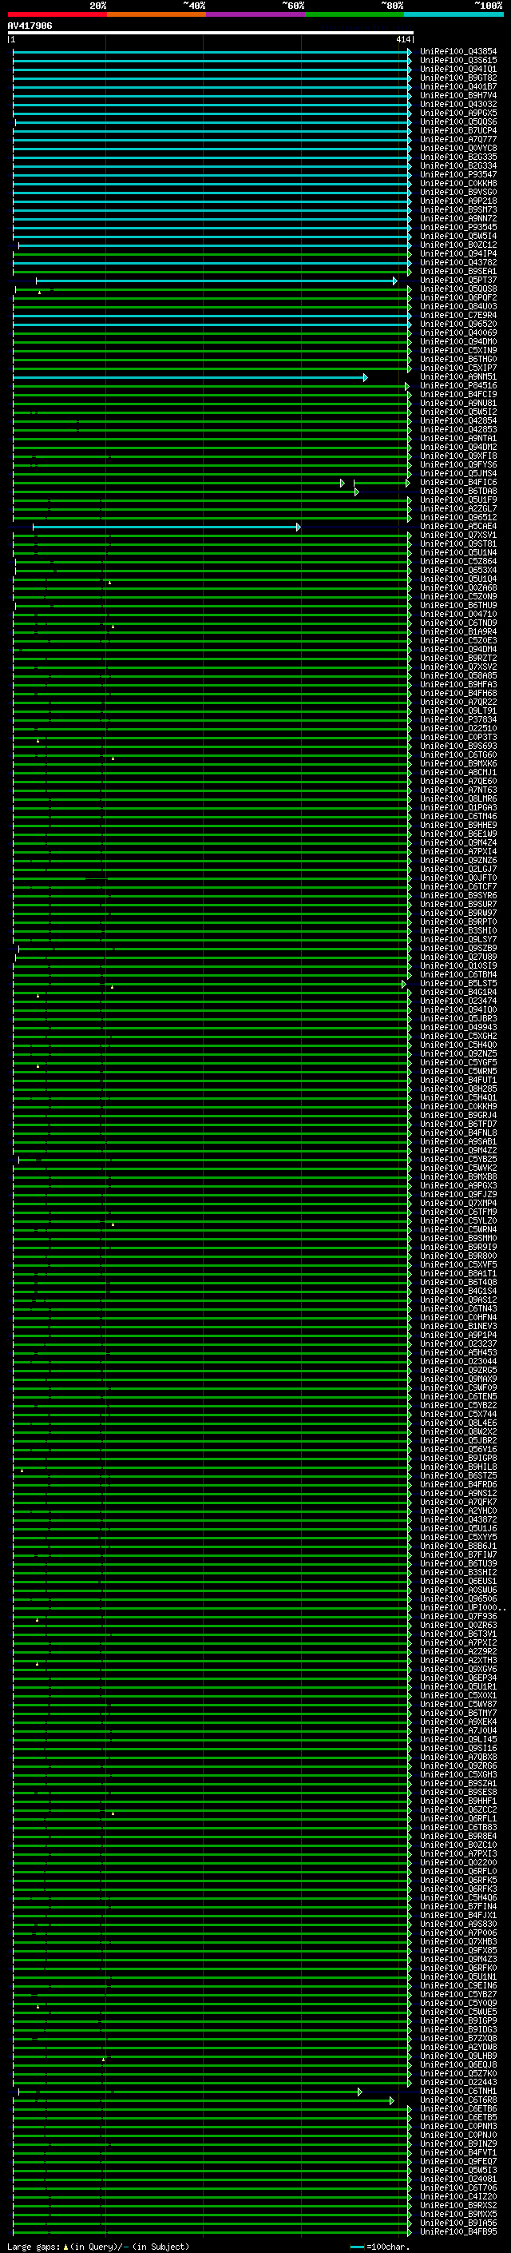Open hit UniRef100_B4FUT1
This screenshot has width=511, height=2253.
pyautogui.click(x=458, y=1081)
